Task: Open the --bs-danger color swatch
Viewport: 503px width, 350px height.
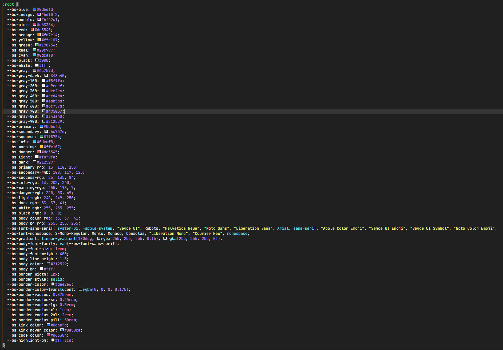Action: (x=39, y=152)
